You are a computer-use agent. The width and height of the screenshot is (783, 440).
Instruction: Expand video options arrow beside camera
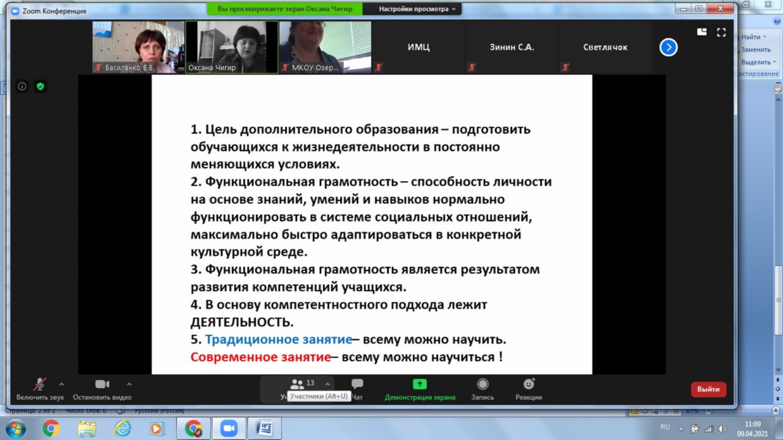click(129, 384)
